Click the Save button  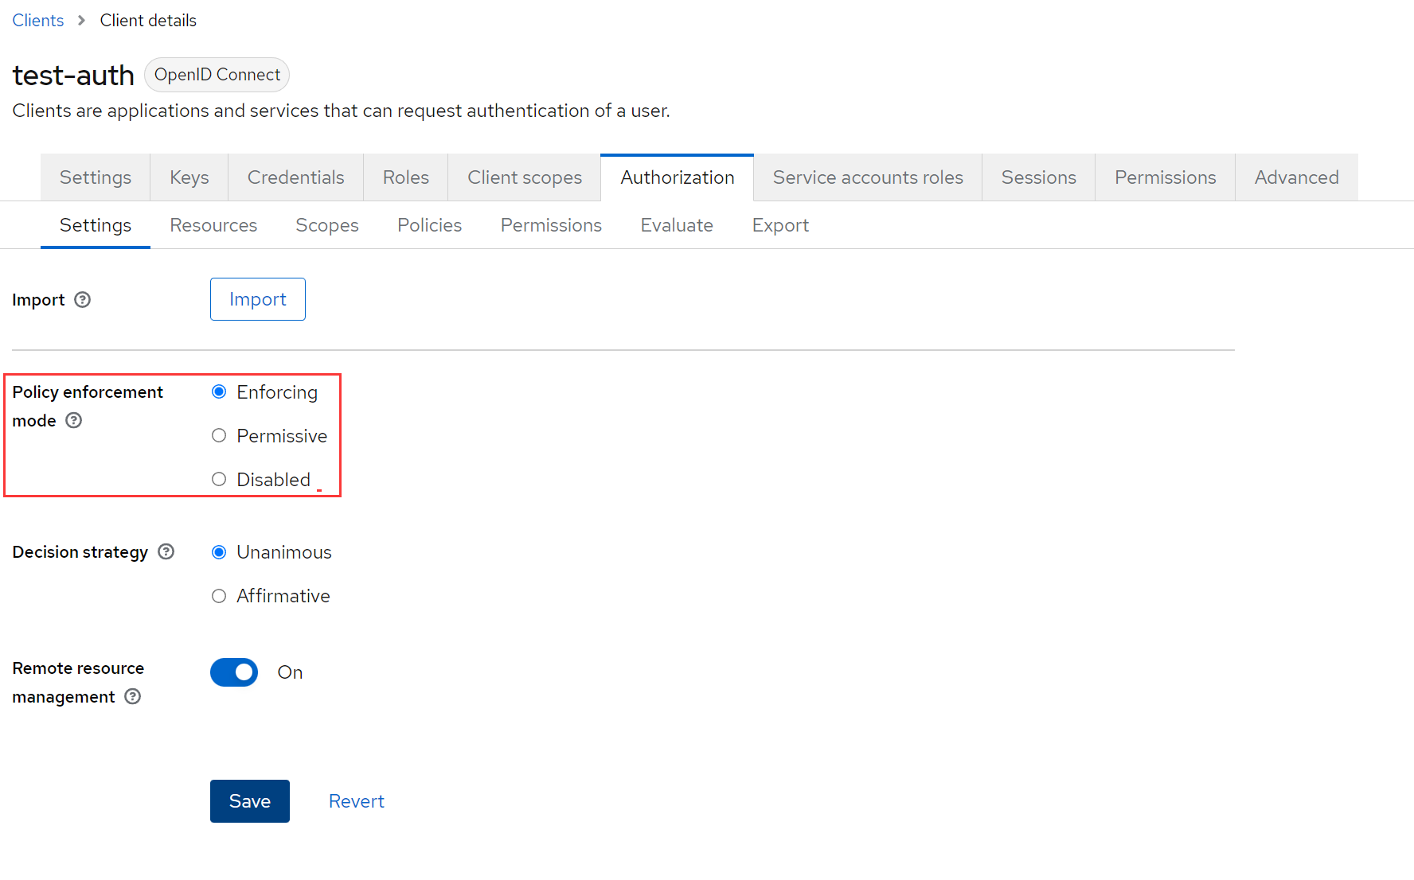250,801
